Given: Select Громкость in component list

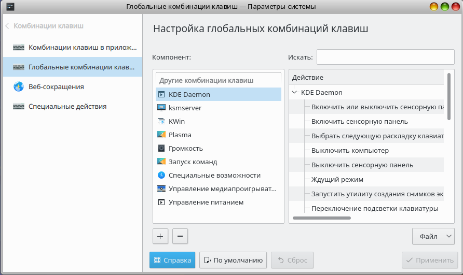Looking at the screenshot, I should tap(219, 148).
